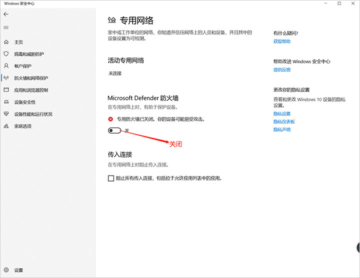Select 设备性能和运行状况 sidebar item

coord(33,114)
